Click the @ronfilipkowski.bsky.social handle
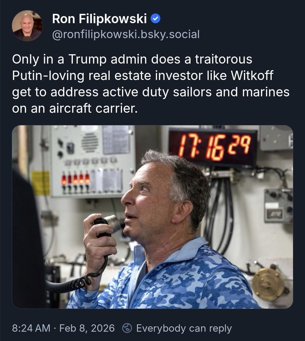Image resolution: width=305 pixels, height=341 pixels. pyautogui.click(x=126, y=34)
